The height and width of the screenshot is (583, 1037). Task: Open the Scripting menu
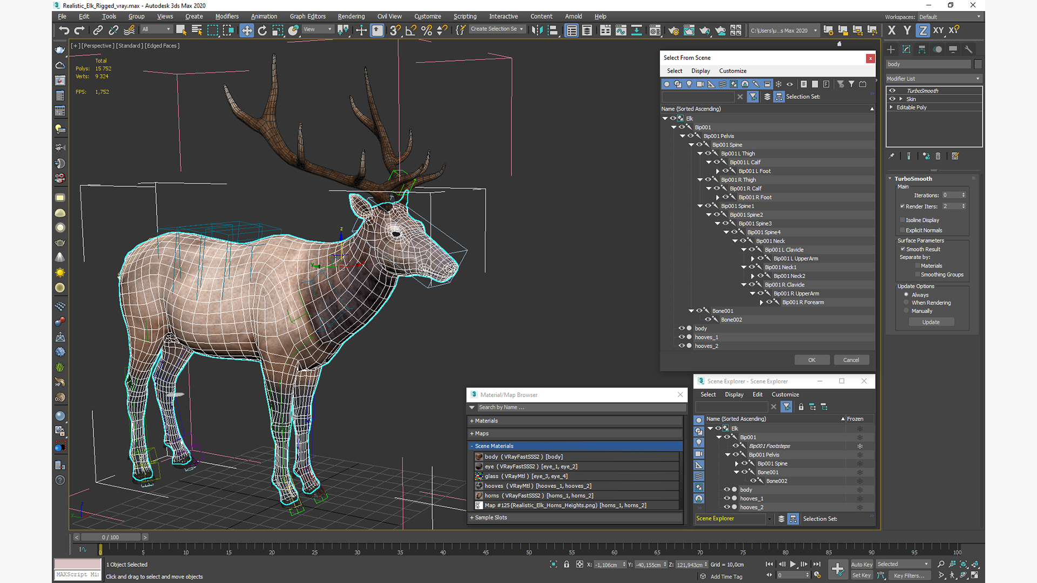tap(465, 16)
